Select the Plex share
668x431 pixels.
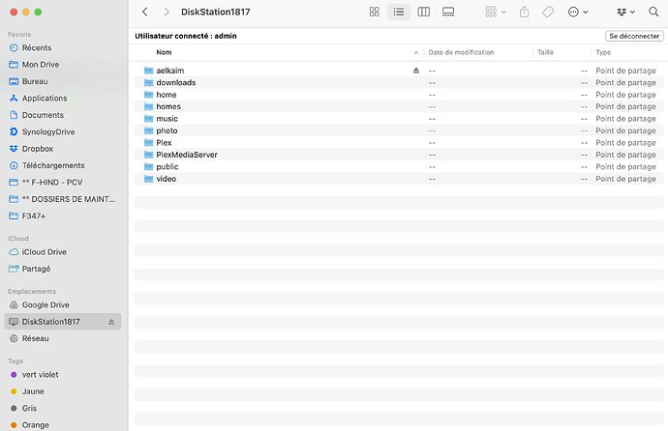coord(399,142)
